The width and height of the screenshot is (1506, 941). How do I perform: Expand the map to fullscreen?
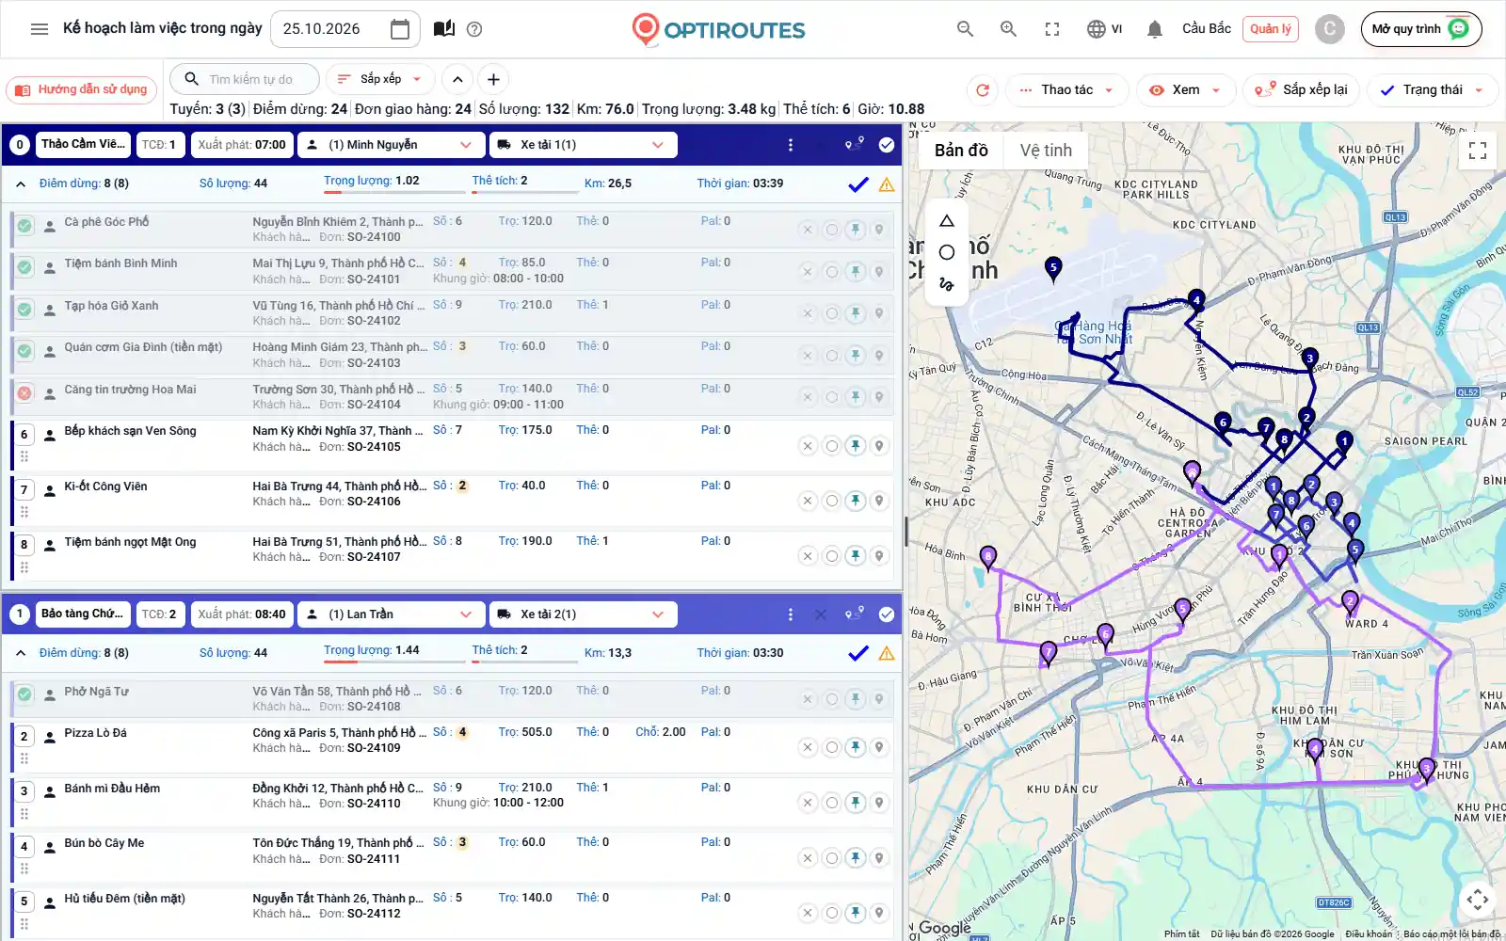click(1478, 151)
